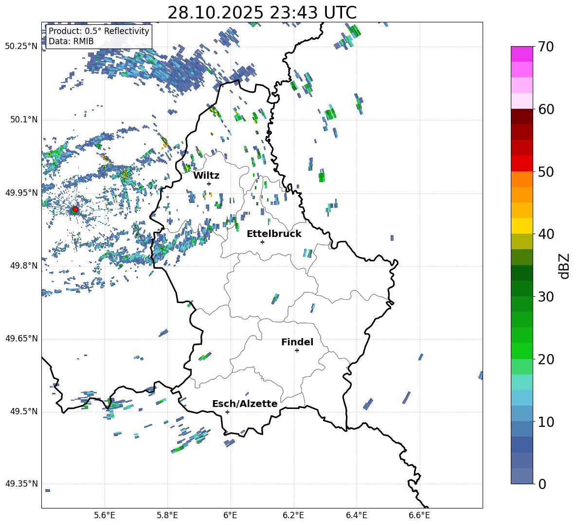Image resolution: width=576 pixels, height=525 pixels.
Task: Click the Wiltz station cross marker
Action: 209,184
